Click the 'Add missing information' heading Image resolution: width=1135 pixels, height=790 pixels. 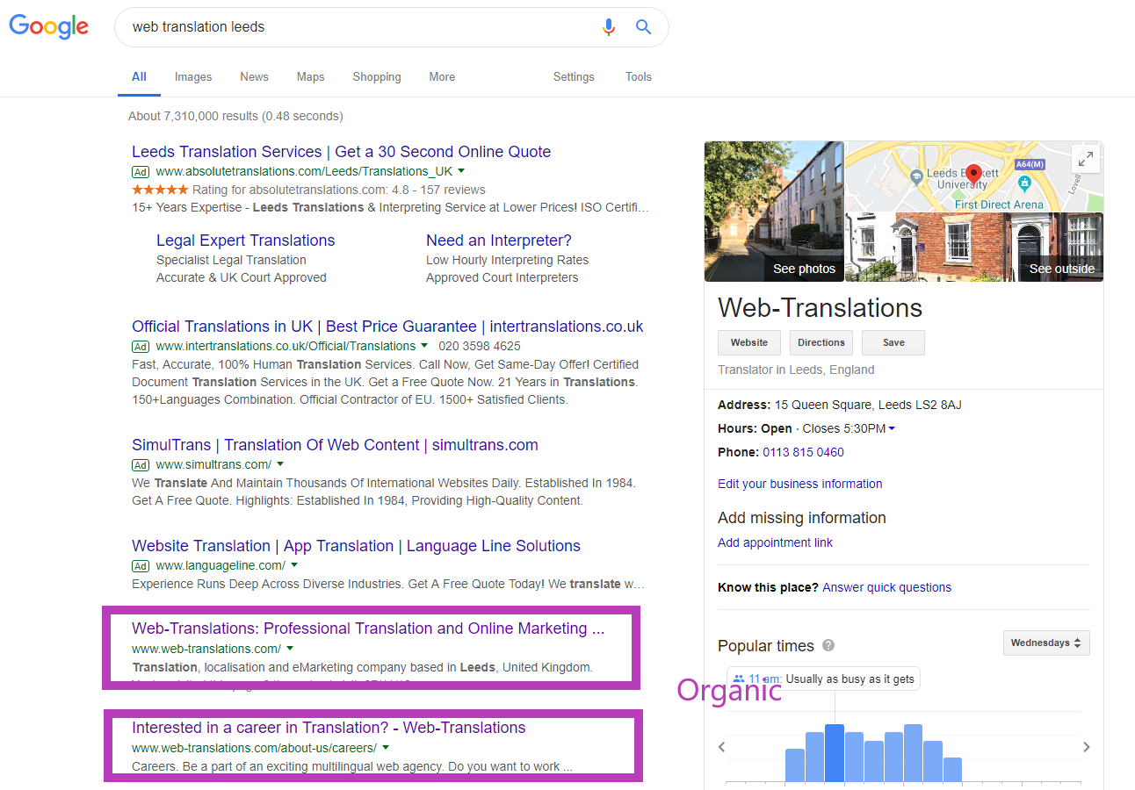(x=802, y=518)
